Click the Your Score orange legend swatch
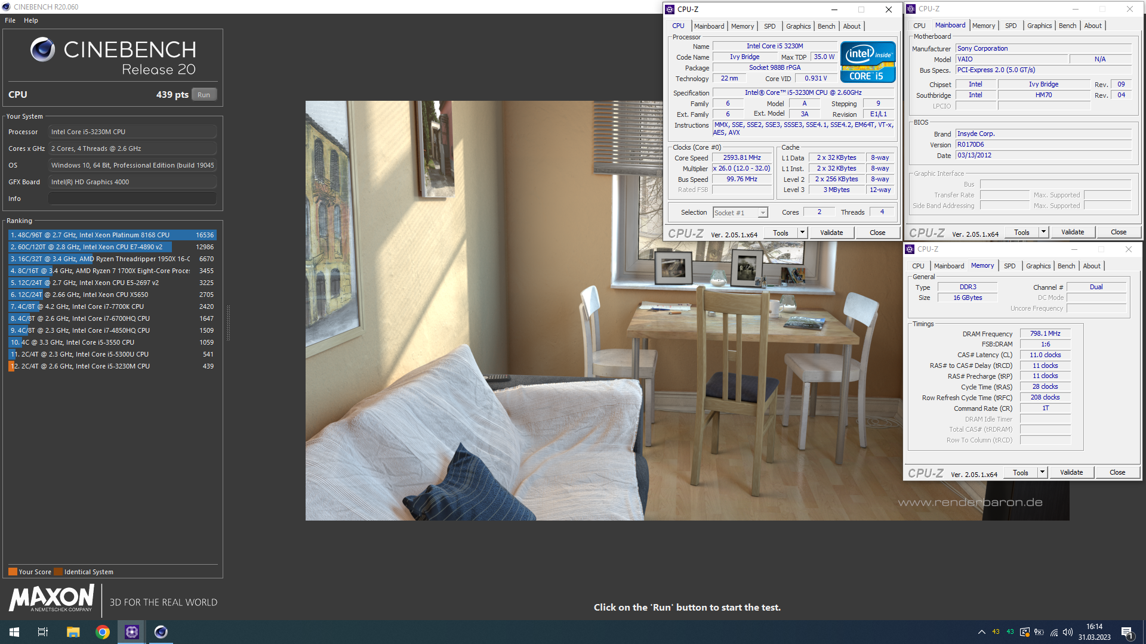This screenshot has width=1146, height=644. (x=13, y=572)
